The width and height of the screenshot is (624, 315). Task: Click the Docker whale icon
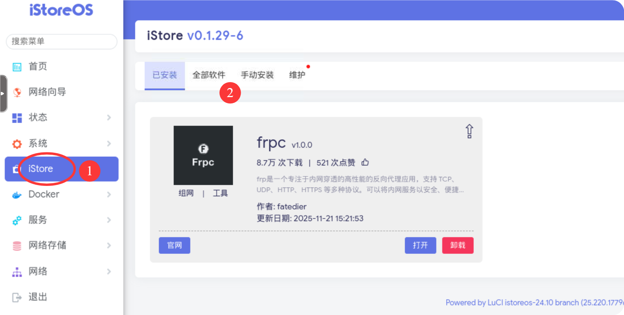pos(17,195)
